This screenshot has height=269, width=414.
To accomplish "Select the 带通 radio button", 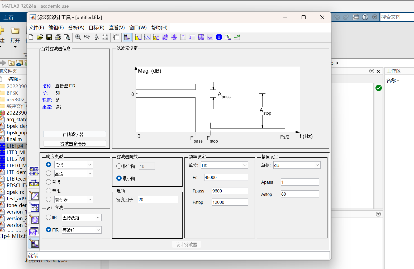I will click(49, 182).
